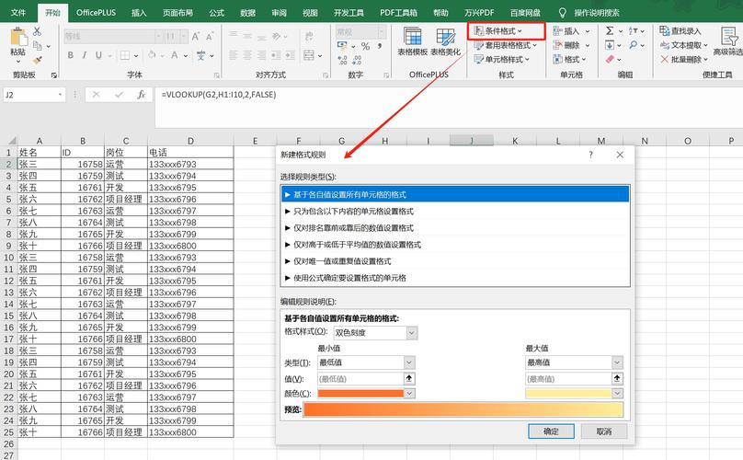
Task: Select column D header
Action: pos(190,141)
